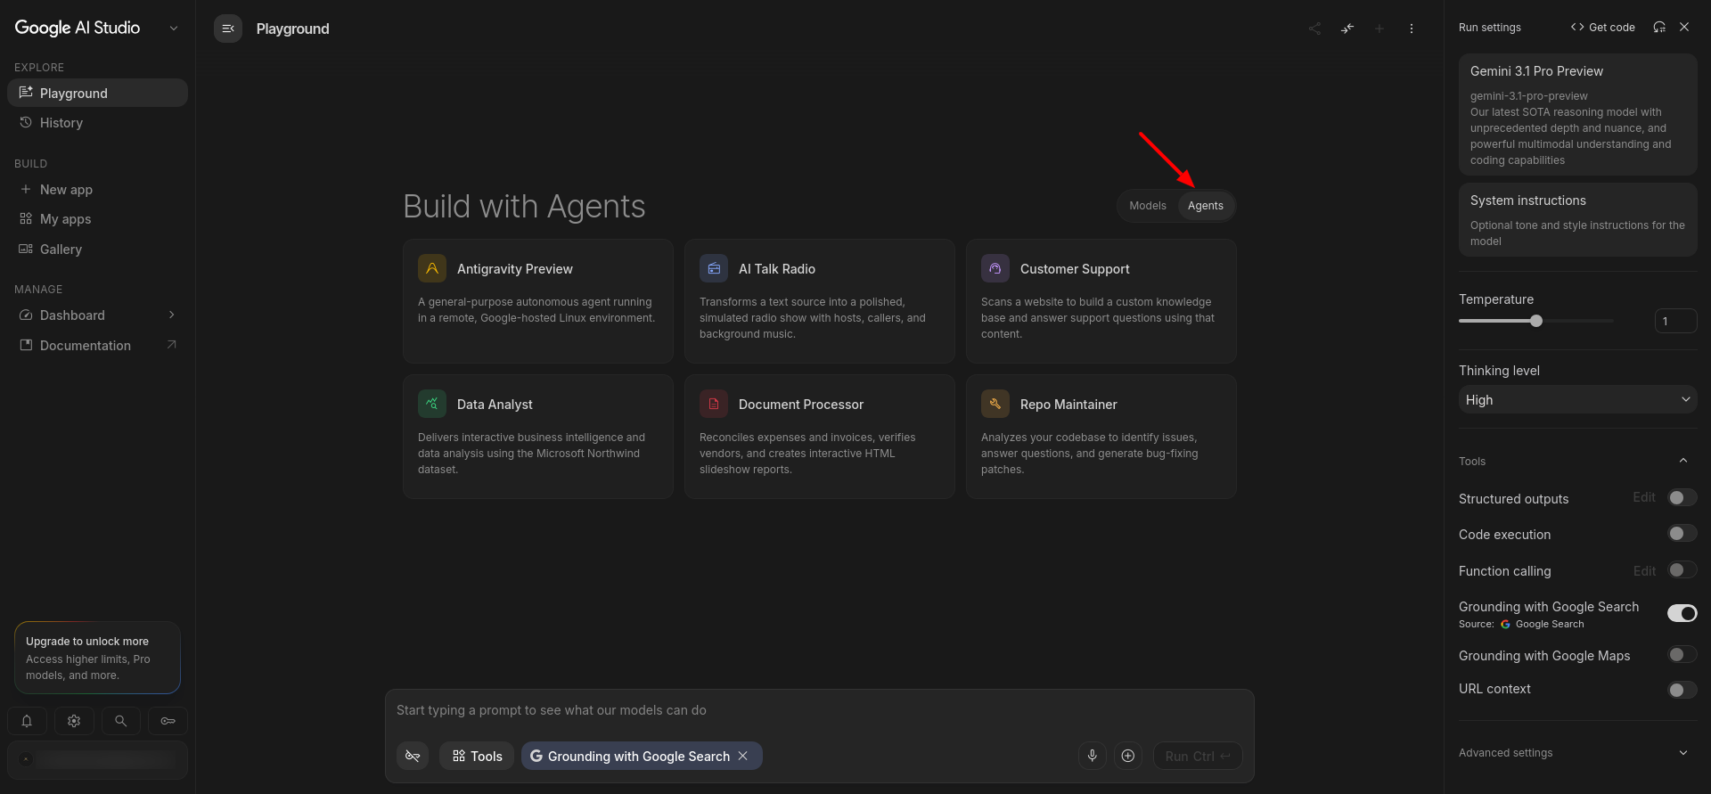
Task: Close the Run settings panel
Action: pos(1684,27)
